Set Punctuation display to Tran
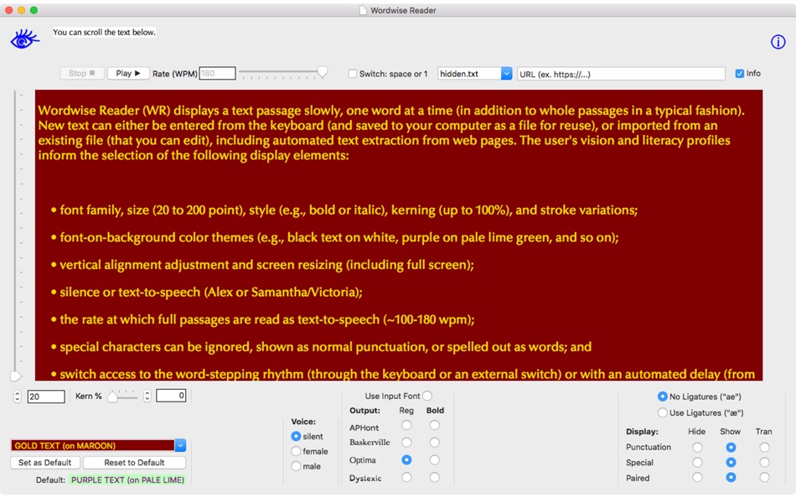This screenshot has width=796, height=498. [x=764, y=447]
